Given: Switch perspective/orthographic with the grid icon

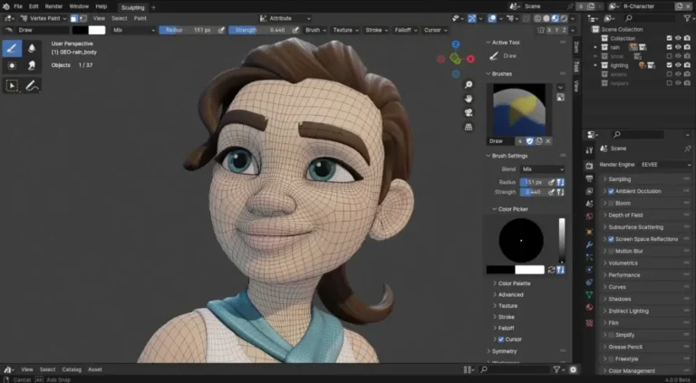Looking at the screenshot, I should [469, 127].
